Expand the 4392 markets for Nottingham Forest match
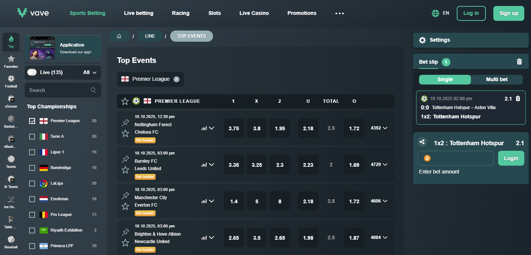The height and width of the screenshot is (255, 531). 379,128
